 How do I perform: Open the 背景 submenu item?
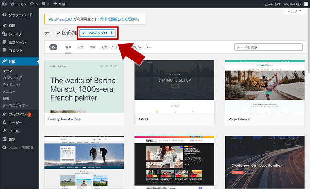click(6, 98)
